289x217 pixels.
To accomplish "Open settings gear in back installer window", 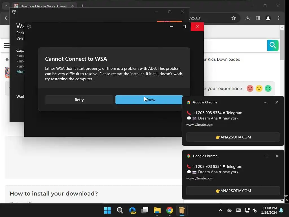I will click(14, 12).
